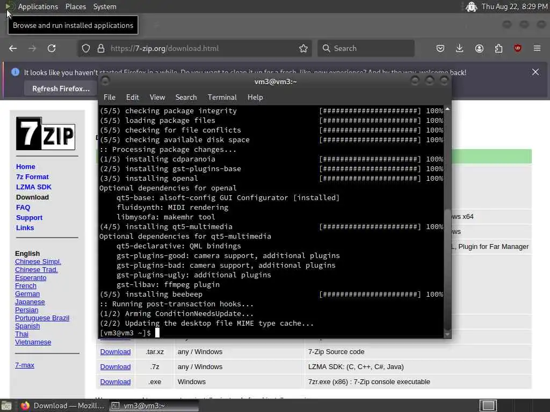This screenshot has width=550, height=412.
Task: Open the 7-max link
Action: point(25,365)
